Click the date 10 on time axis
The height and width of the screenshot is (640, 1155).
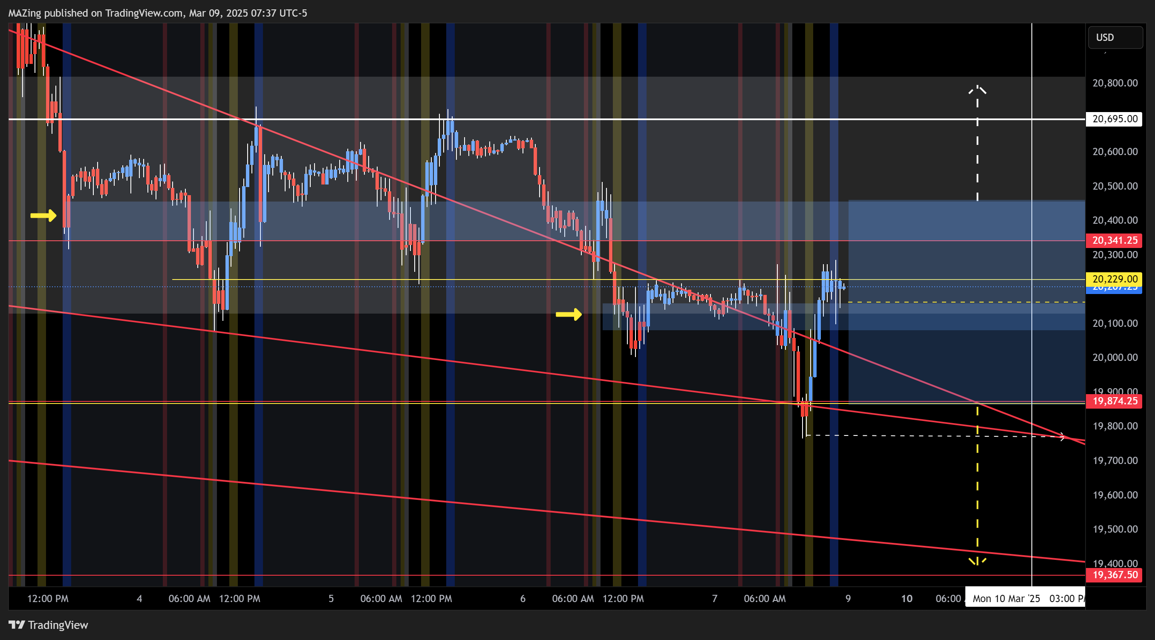(907, 598)
